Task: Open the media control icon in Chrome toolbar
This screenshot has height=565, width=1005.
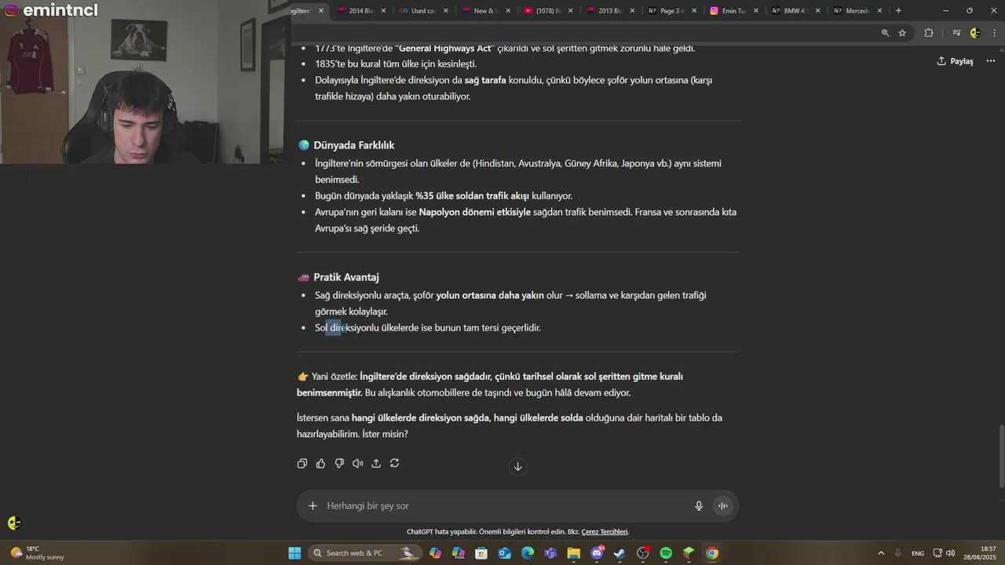Action: click(x=956, y=33)
